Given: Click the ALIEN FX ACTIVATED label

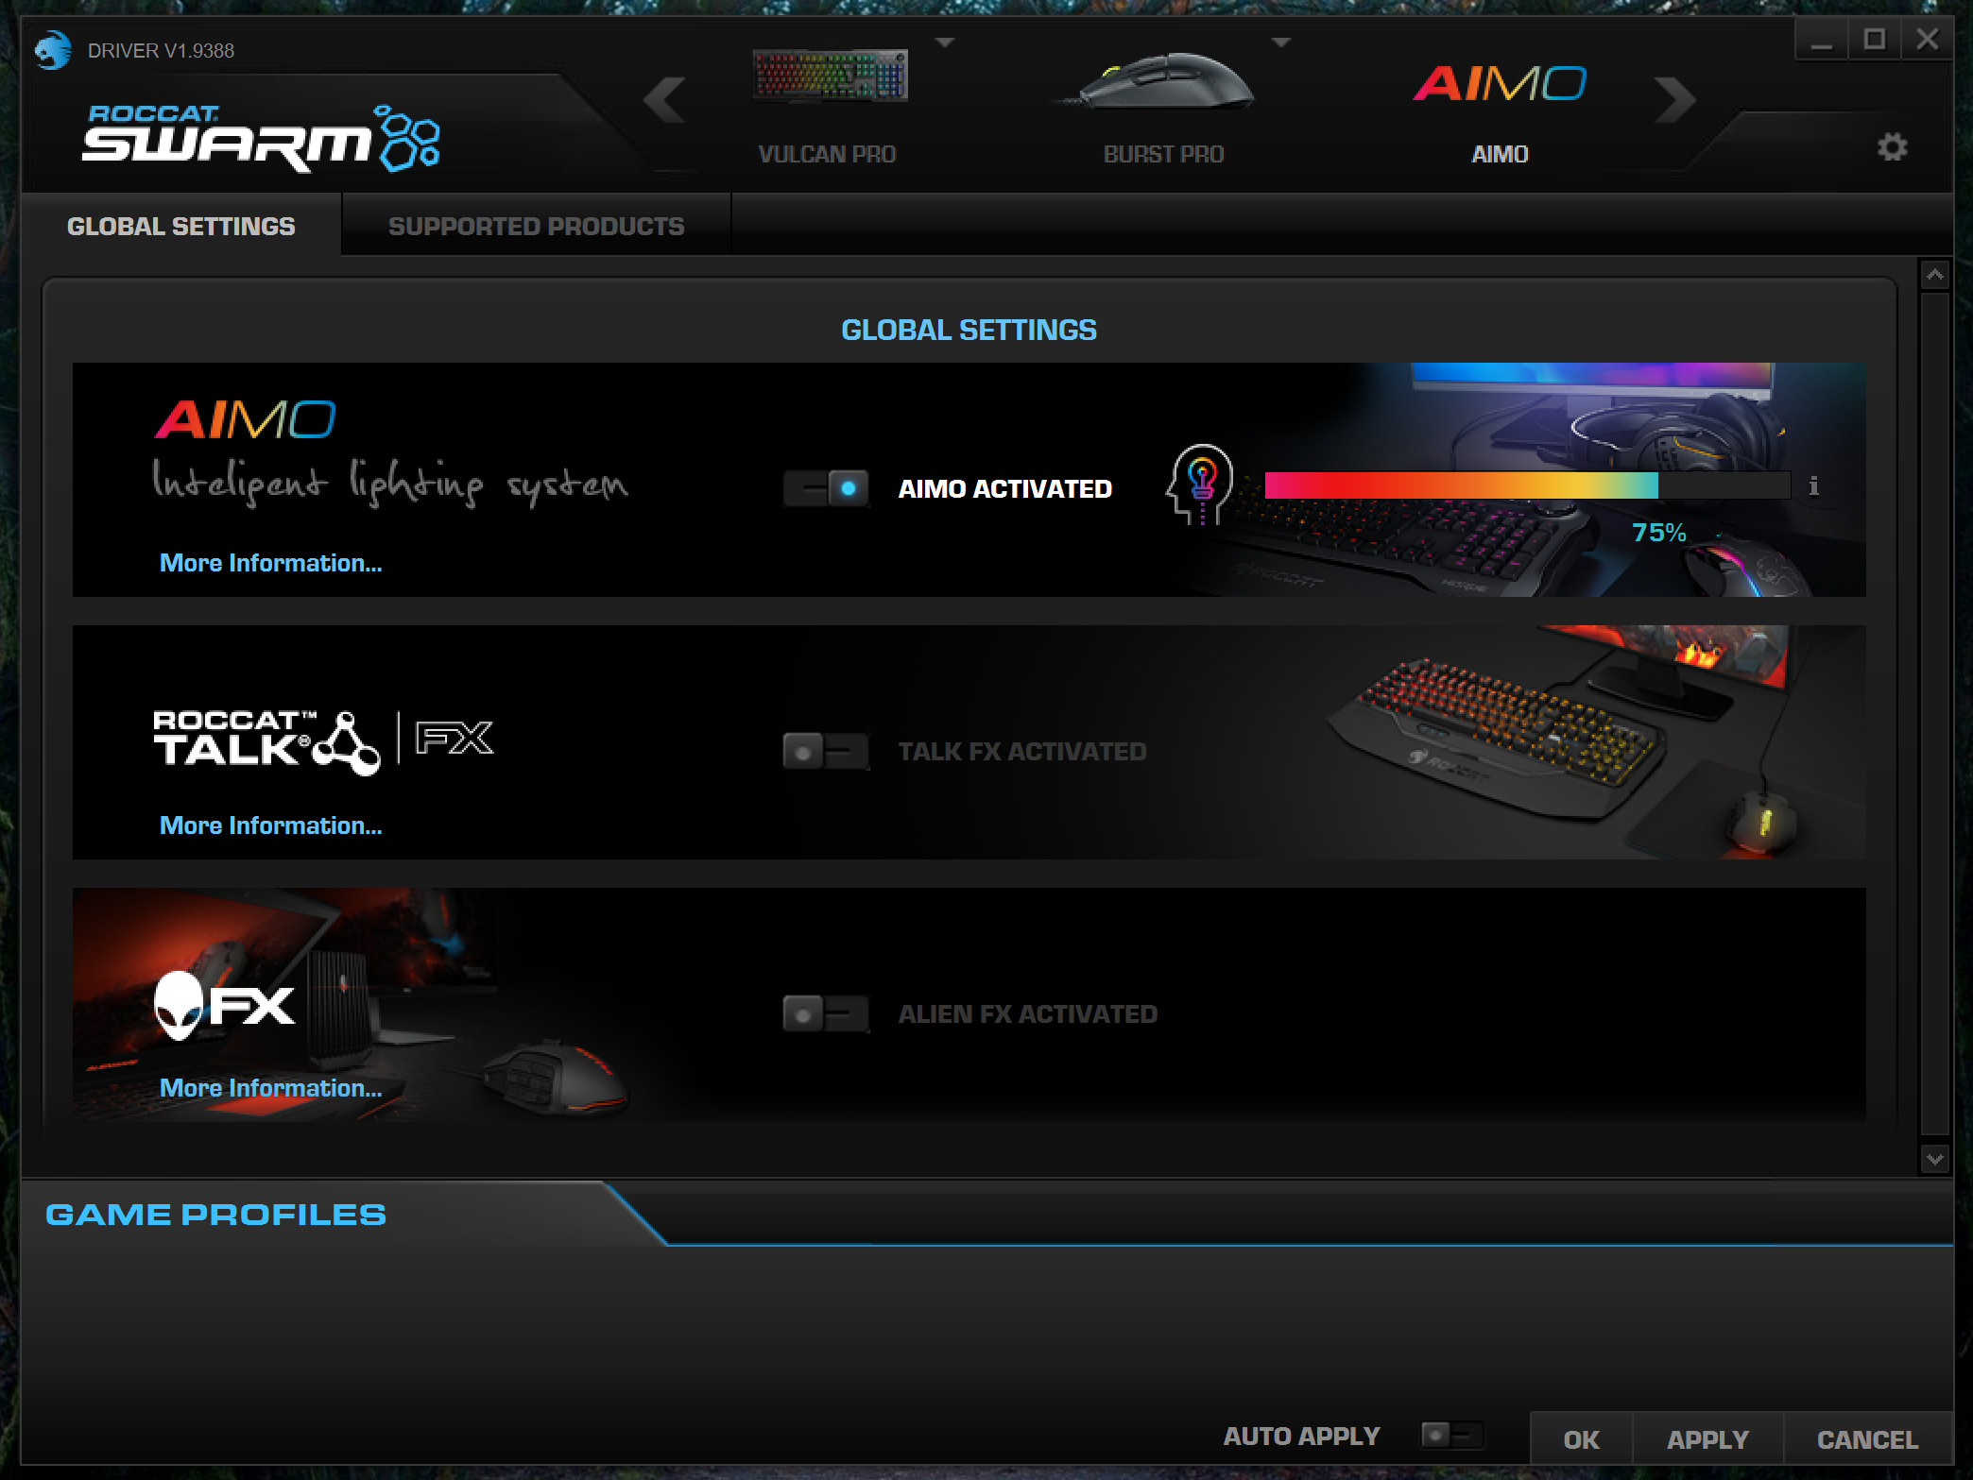Looking at the screenshot, I should point(1027,1014).
